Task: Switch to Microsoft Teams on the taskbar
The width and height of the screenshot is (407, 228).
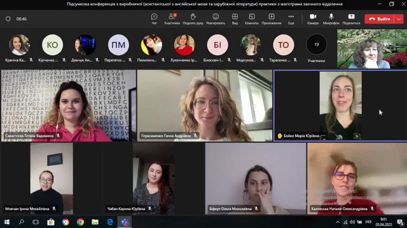Action: (x=125, y=222)
